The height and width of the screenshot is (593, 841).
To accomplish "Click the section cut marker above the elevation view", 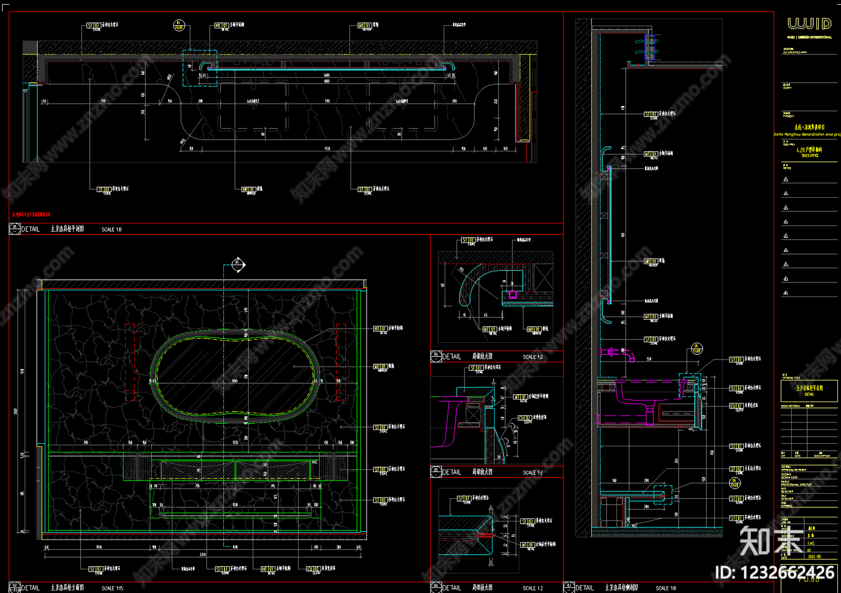I will tap(238, 264).
